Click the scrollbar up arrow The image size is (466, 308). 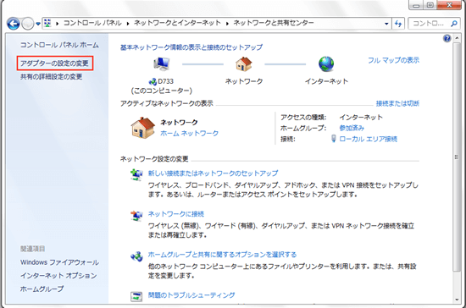[x=457, y=38]
